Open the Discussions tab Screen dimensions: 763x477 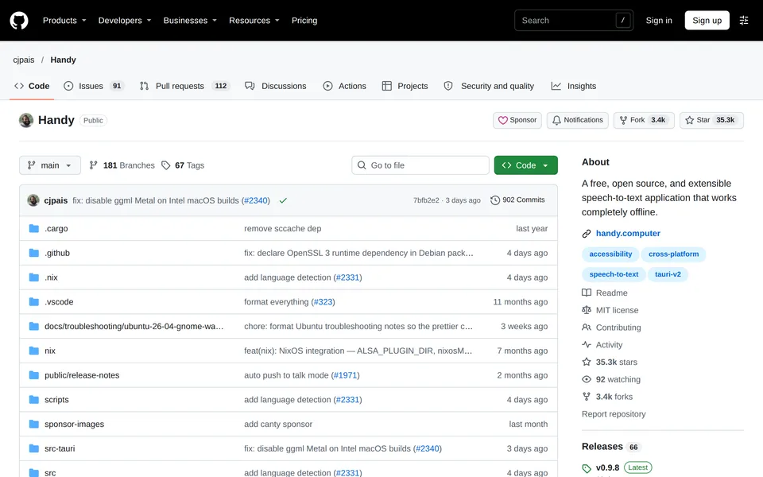coord(276,86)
